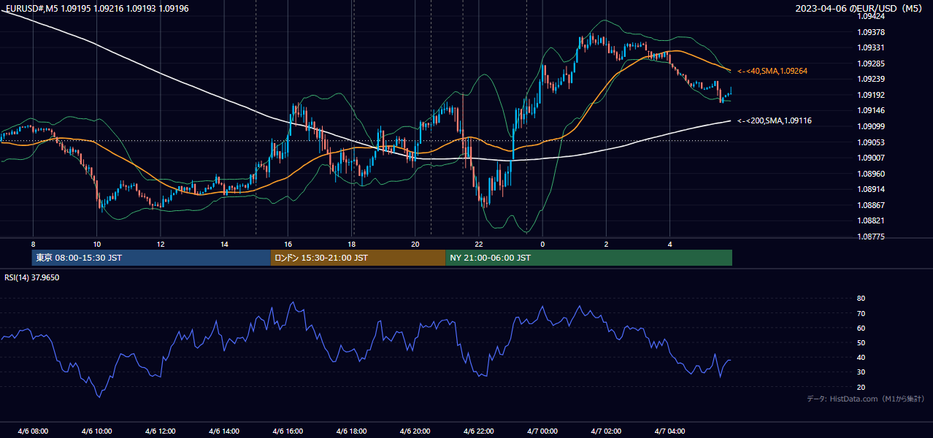Click price axis value 1.08960

(871, 174)
